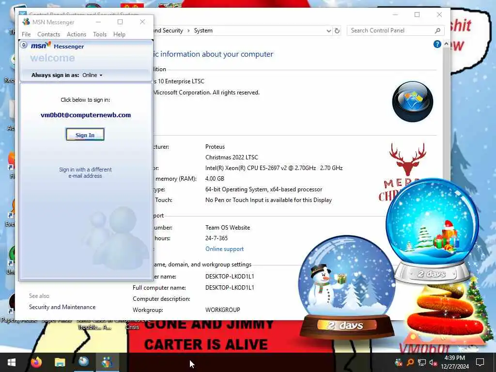Viewport: 496px width, 372px height.
Task: Open the File menu in MSN Messenger
Action: tap(26, 34)
